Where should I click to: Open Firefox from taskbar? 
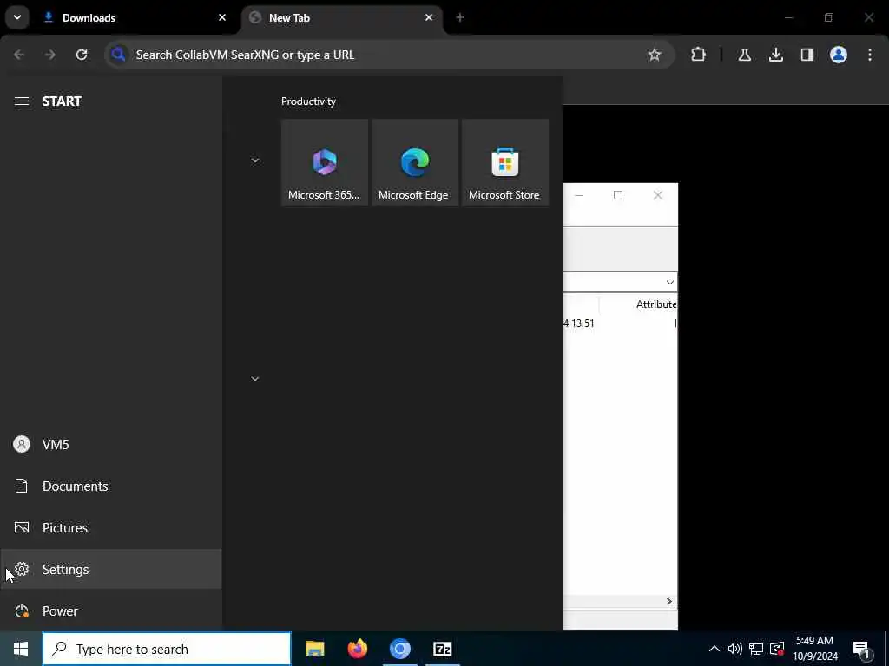357,649
